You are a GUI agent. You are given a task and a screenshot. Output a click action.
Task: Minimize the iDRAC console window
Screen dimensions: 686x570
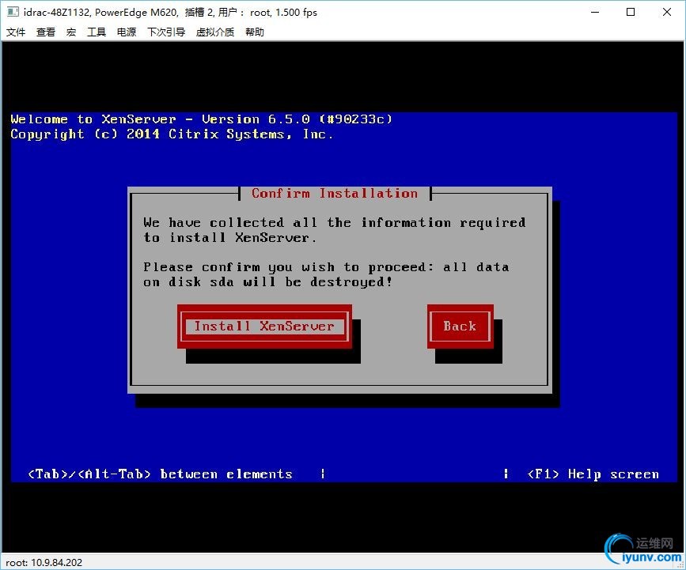click(x=595, y=12)
